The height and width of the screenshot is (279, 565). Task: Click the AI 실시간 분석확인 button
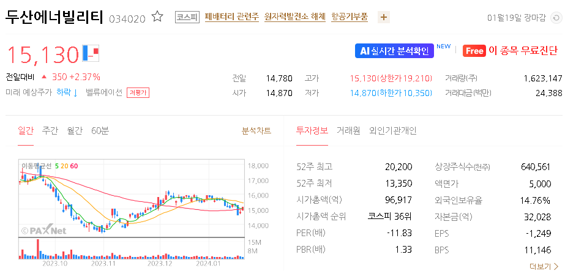tap(394, 51)
